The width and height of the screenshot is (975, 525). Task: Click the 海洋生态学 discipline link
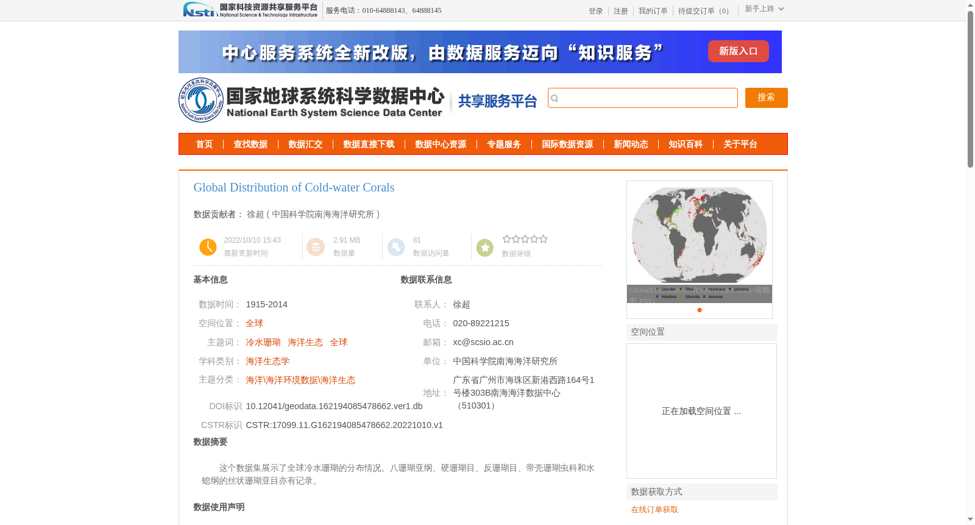tap(268, 361)
